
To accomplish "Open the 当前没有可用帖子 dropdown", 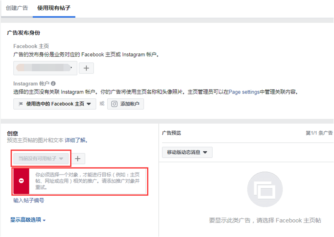I will [x=41, y=158].
